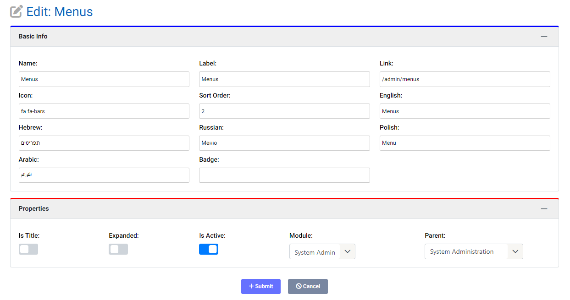570x300 pixels.
Task: Click the Properties section header
Action: (33, 208)
